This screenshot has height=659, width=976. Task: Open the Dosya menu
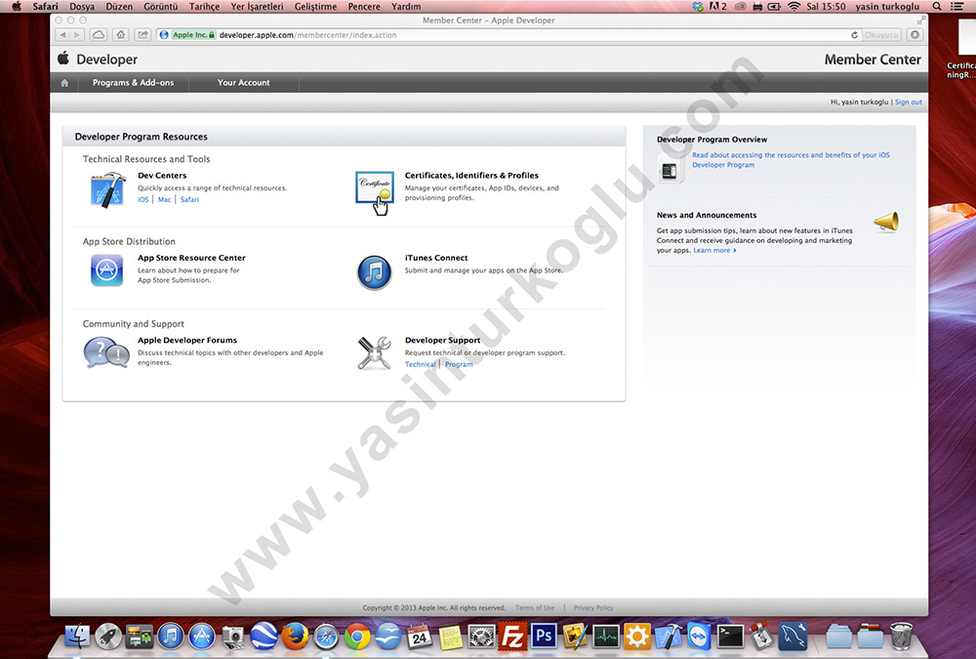coord(82,6)
